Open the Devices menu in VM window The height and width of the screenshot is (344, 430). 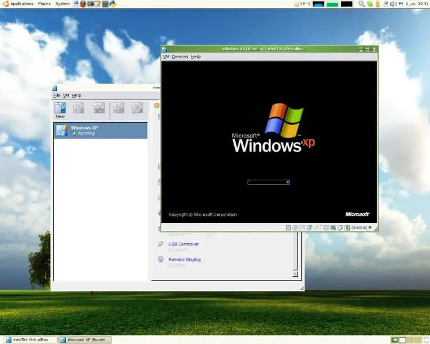click(x=180, y=57)
